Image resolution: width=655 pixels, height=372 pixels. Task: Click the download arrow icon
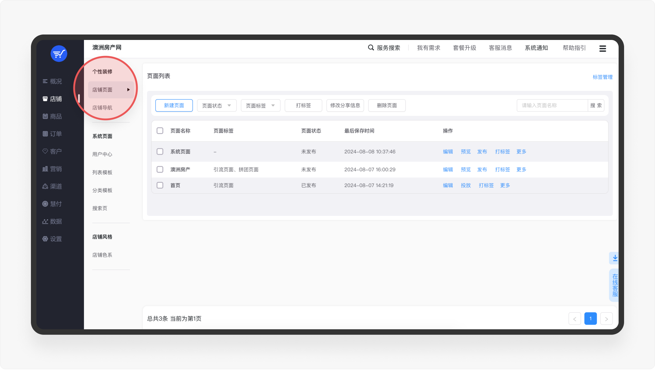pos(615,258)
